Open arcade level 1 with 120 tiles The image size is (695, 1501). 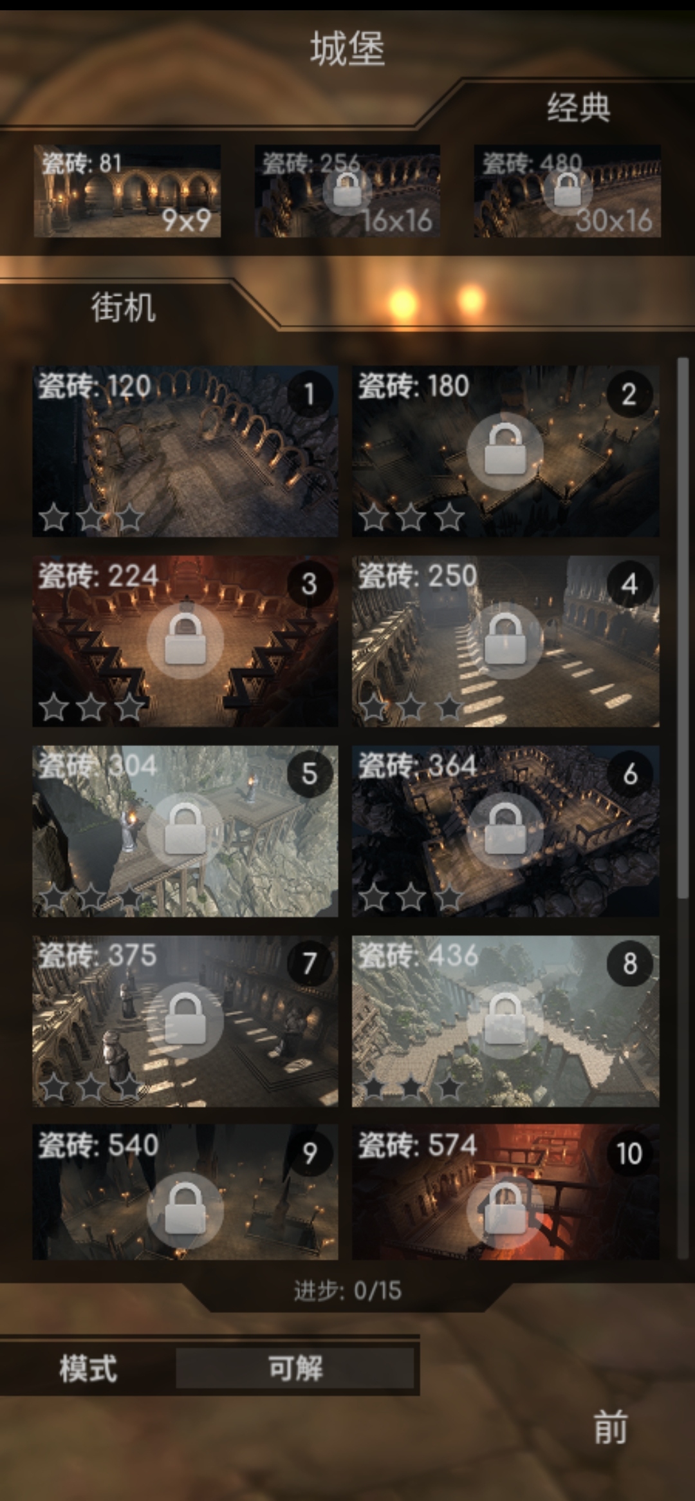[x=185, y=451]
